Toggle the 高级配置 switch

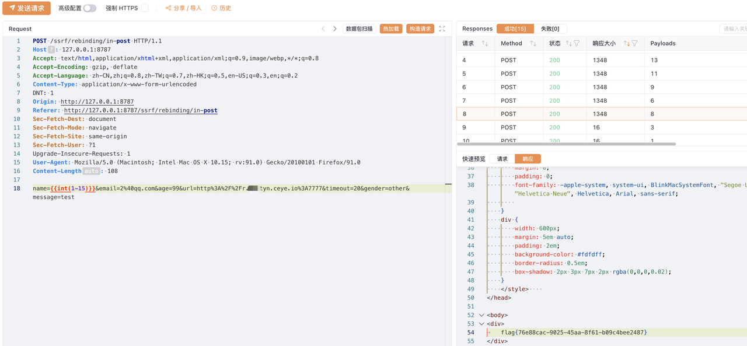(x=89, y=8)
